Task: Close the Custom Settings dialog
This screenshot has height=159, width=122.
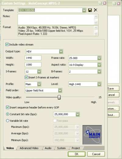Action: (x=105, y=3)
